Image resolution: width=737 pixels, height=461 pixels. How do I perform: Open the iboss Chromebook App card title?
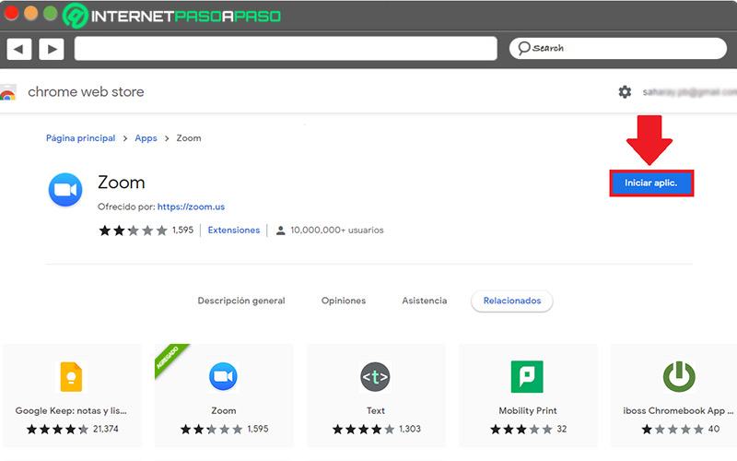pyautogui.click(x=678, y=410)
